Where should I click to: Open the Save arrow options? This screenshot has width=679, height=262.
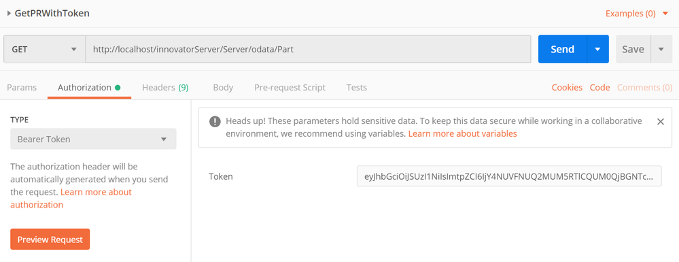tap(661, 49)
